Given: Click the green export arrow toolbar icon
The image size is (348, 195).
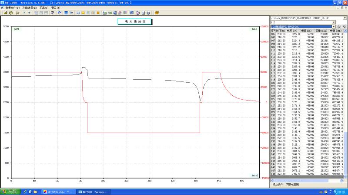Looking at the screenshot, I should tap(110, 13).
